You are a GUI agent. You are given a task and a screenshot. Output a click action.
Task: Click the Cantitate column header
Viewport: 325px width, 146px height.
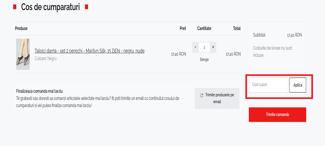(x=204, y=29)
